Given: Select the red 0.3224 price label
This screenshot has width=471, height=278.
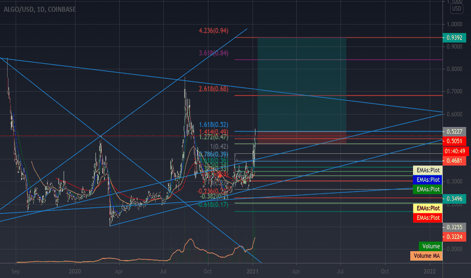Looking at the screenshot, I should (x=454, y=237).
